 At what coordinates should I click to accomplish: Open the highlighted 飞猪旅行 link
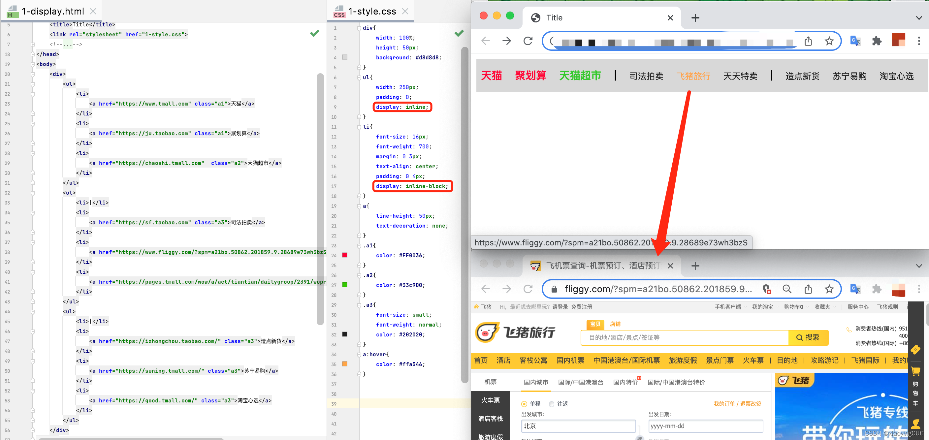pyautogui.click(x=693, y=76)
